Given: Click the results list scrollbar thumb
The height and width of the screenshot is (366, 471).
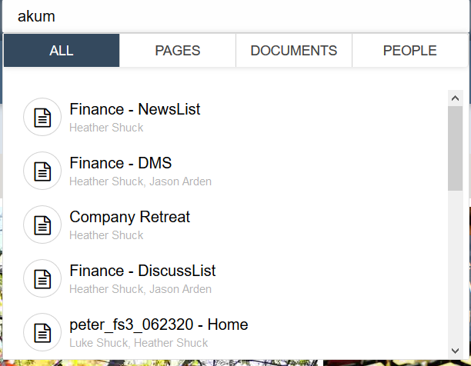Looking at the screenshot, I should (455, 148).
